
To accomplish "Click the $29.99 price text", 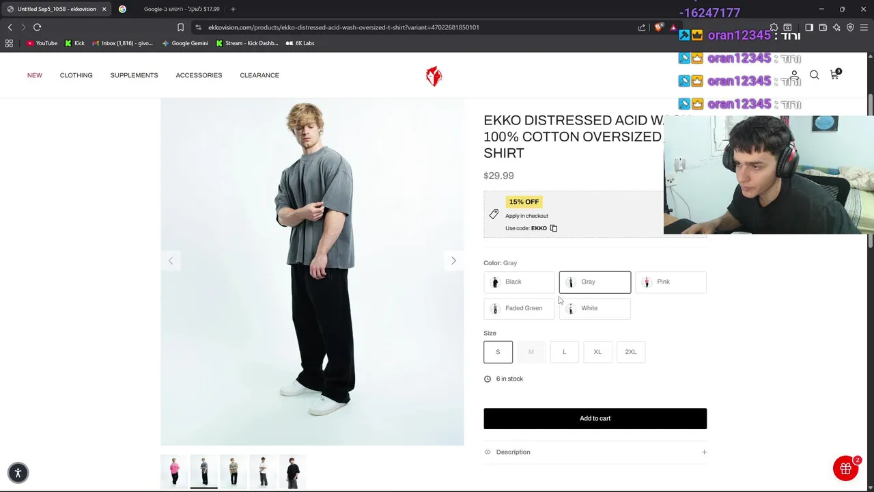I will [498, 176].
